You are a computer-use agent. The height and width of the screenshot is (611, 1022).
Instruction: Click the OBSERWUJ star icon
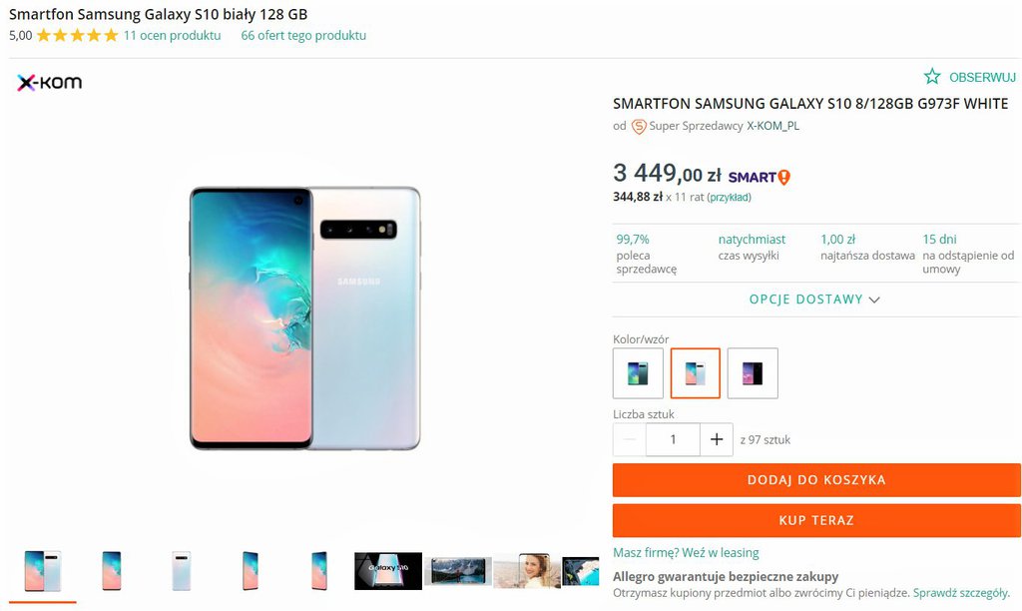pos(932,77)
